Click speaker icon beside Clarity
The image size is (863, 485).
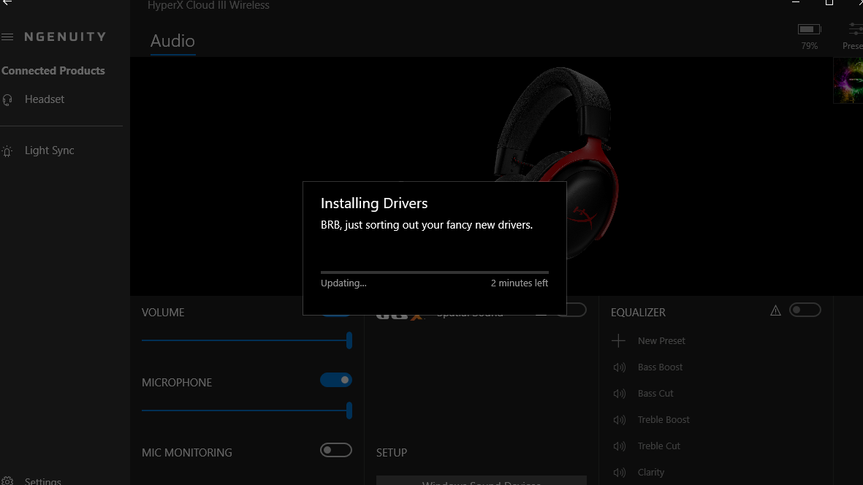point(619,473)
